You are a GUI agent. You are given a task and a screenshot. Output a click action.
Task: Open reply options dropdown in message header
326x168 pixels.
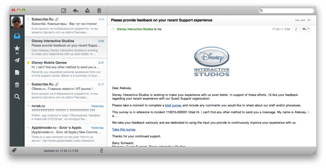(x=306, y=29)
